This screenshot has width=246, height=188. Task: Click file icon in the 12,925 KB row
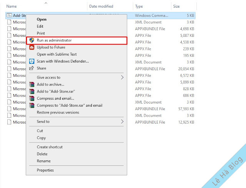pos(9,122)
